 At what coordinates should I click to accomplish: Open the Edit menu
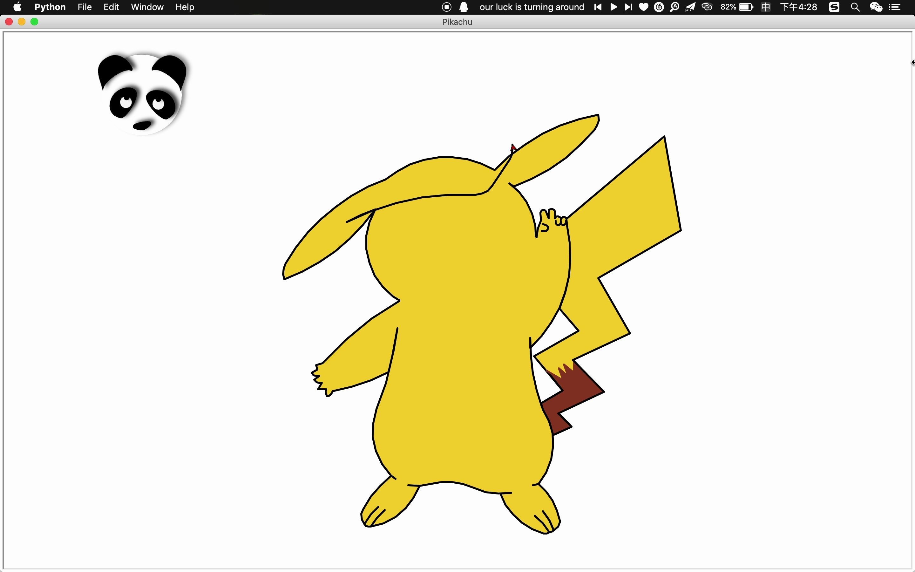point(111,7)
